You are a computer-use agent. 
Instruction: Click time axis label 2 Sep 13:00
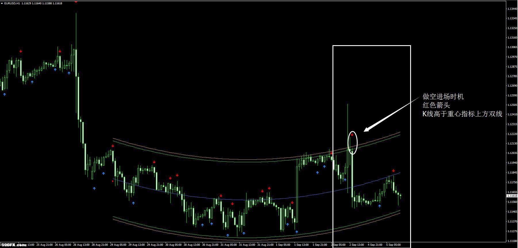click(357, 245)
